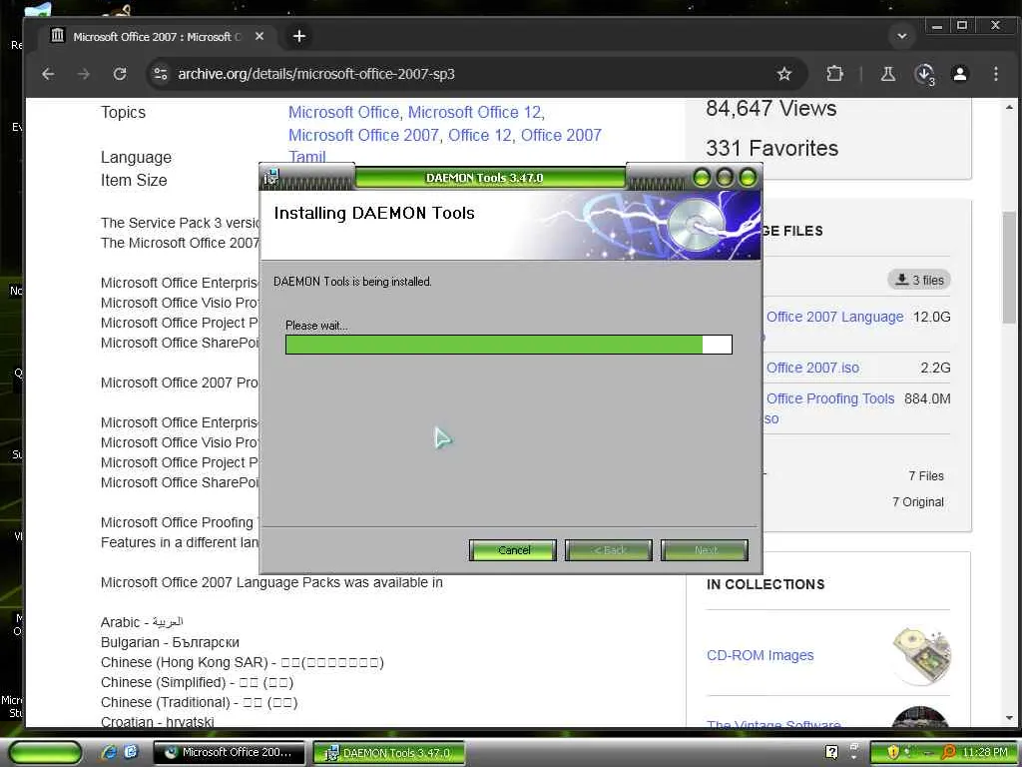Click the first green installer title button
Image resolution: width=1022 pixels, height=767 pixels.
pos(702,177)
